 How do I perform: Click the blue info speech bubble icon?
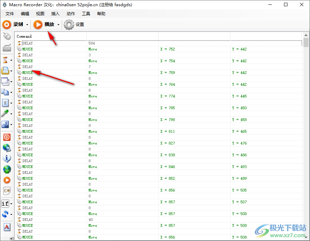7,158
